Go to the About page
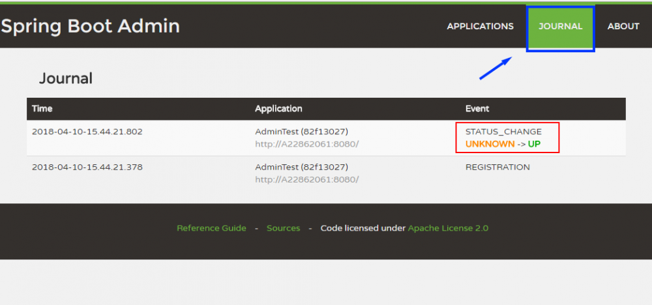 [623, 26]
